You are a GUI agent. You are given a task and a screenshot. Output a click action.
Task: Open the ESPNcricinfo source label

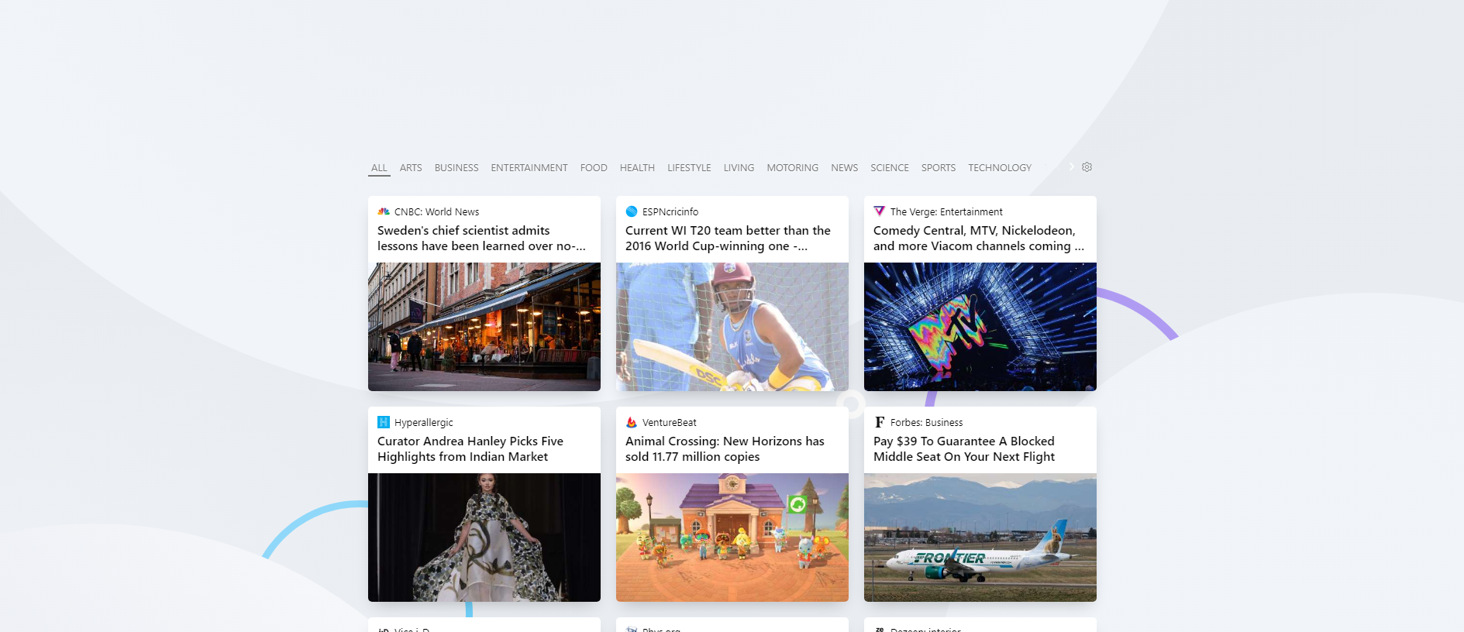670,212
